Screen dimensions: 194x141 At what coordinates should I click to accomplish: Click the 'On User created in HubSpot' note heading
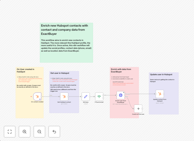tap(25, 70)
